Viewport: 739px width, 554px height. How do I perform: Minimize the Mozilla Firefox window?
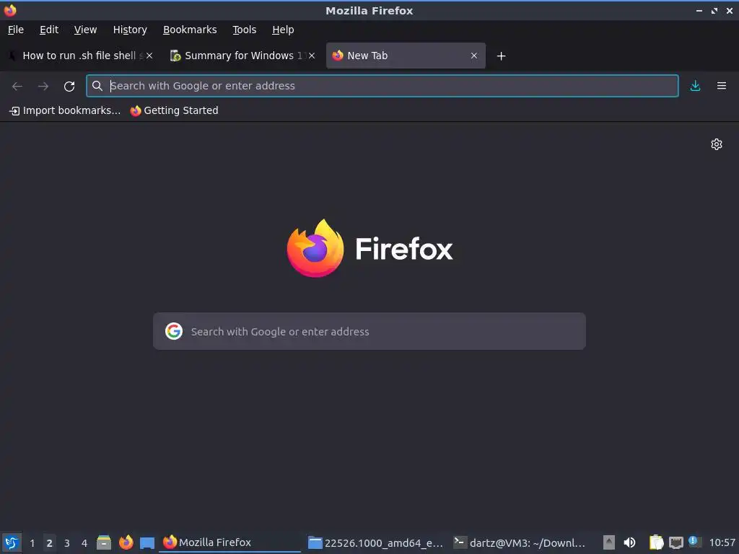point(699,10)
